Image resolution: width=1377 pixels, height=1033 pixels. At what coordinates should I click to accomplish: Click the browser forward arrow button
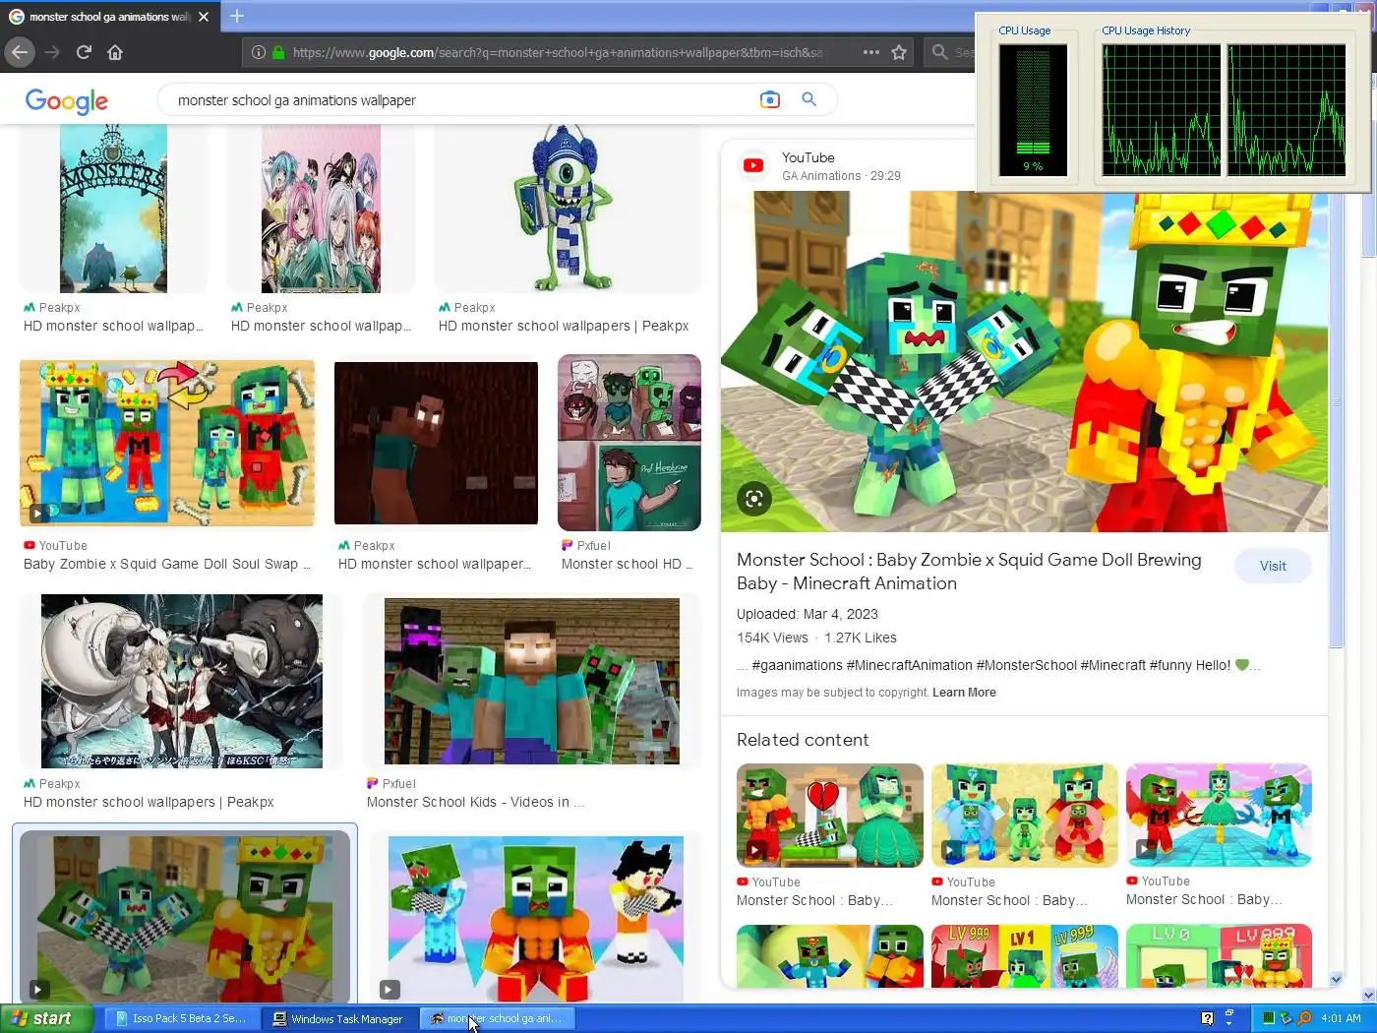point(52,52)
